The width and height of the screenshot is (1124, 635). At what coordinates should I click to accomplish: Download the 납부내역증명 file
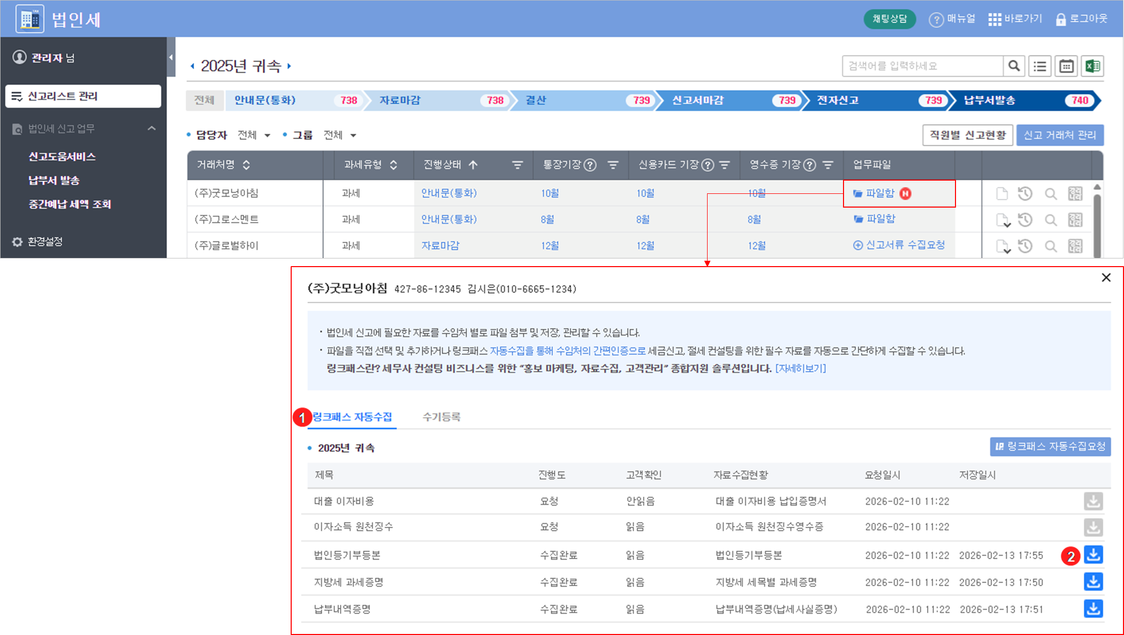click(1093, 609)
